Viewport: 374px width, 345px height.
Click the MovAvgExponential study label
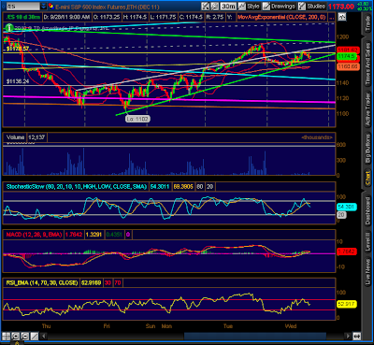pyautogui.click(x=281, y=17)
